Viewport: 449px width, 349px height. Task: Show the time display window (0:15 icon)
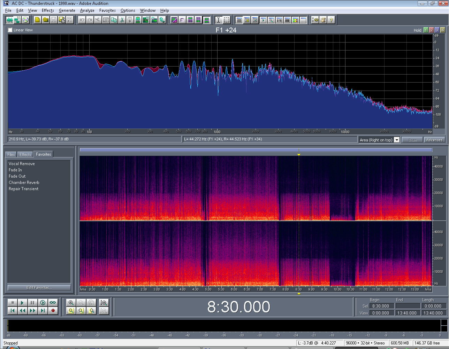[x=279, y=20]
